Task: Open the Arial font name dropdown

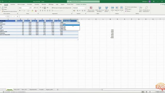Action: (29, 8)
